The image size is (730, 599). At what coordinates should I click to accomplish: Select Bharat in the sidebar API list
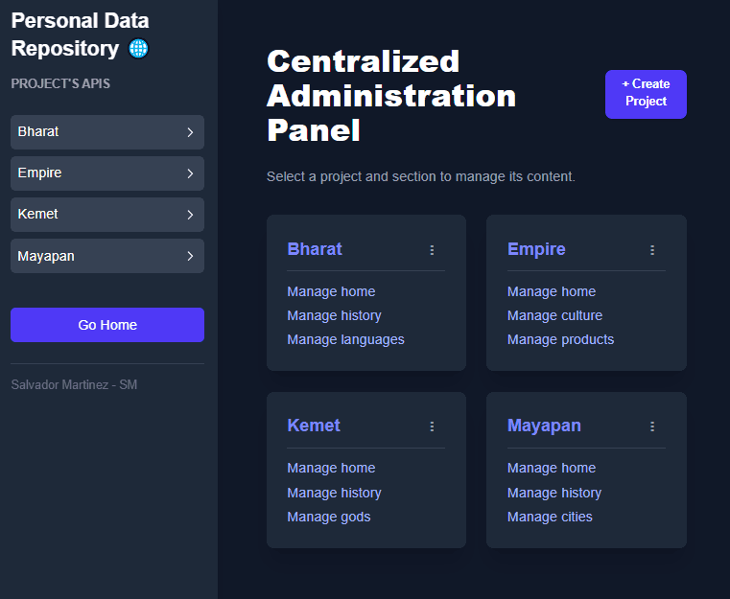pyautogui.click(x=107, y=132)
